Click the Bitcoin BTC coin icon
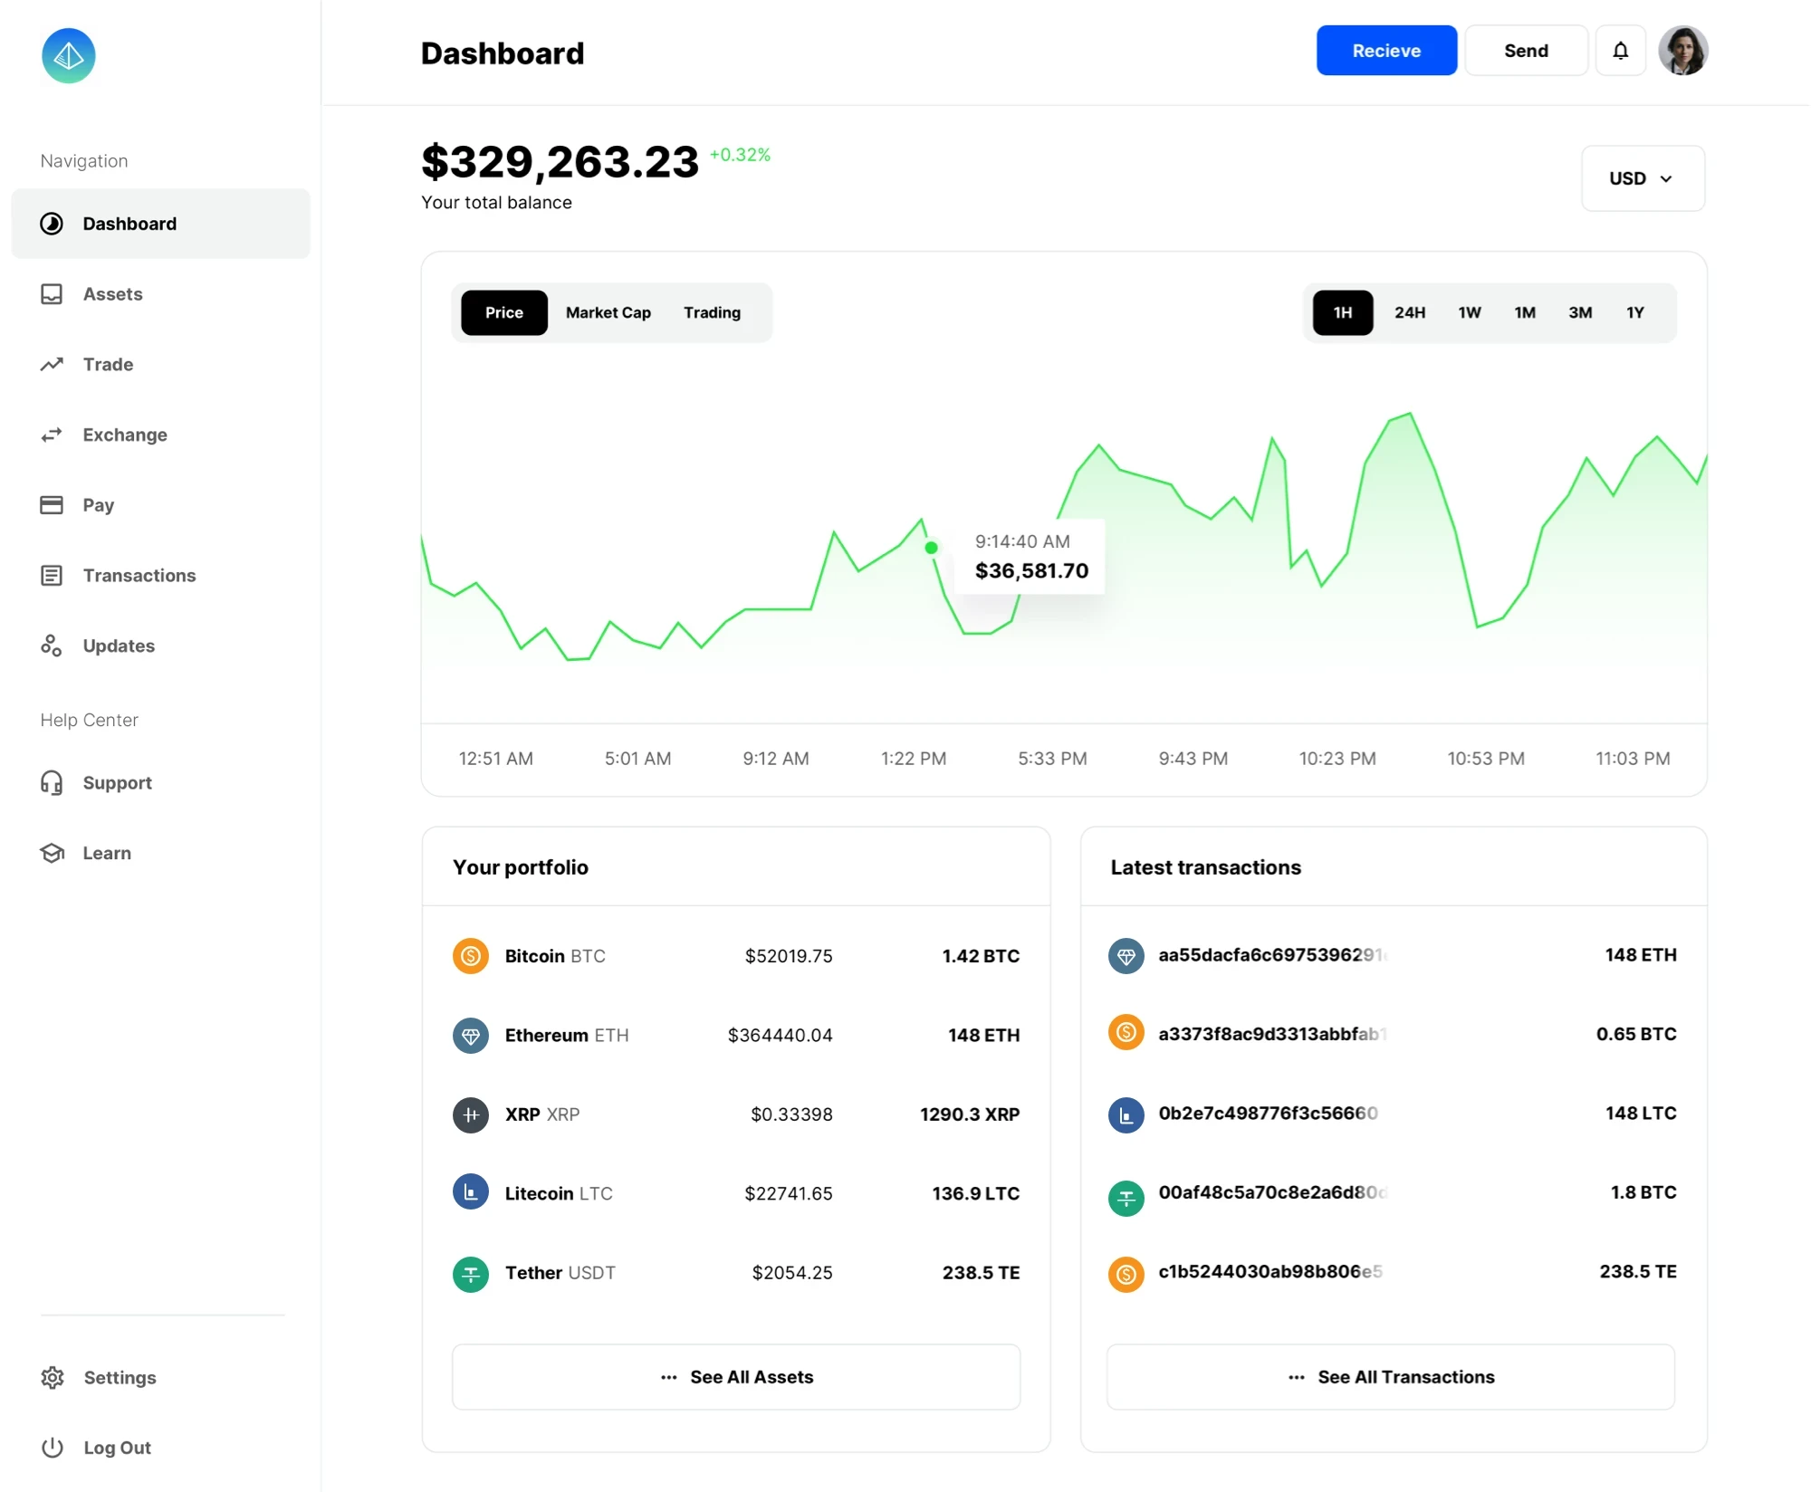1811x1492 pixels. click(x=470, y=955)
